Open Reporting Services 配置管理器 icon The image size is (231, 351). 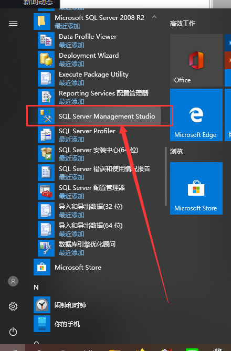pyautogui.click(x=46, y=97)
